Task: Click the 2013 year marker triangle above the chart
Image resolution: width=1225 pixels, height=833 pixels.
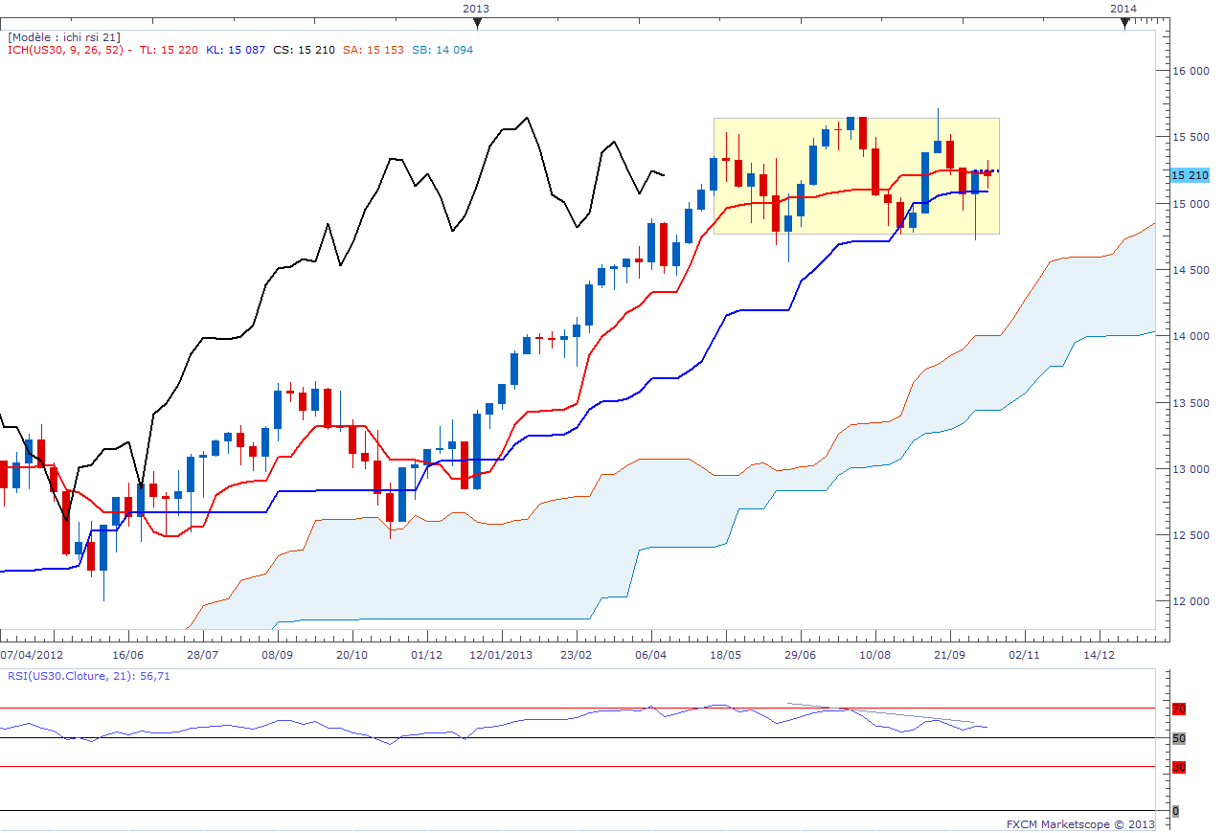Action: click(x=476, y=24)
